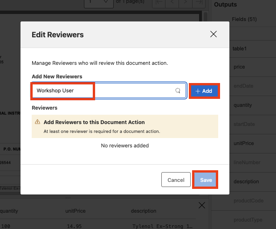Focus the Add New Reviewers input field

coord(109,90)
